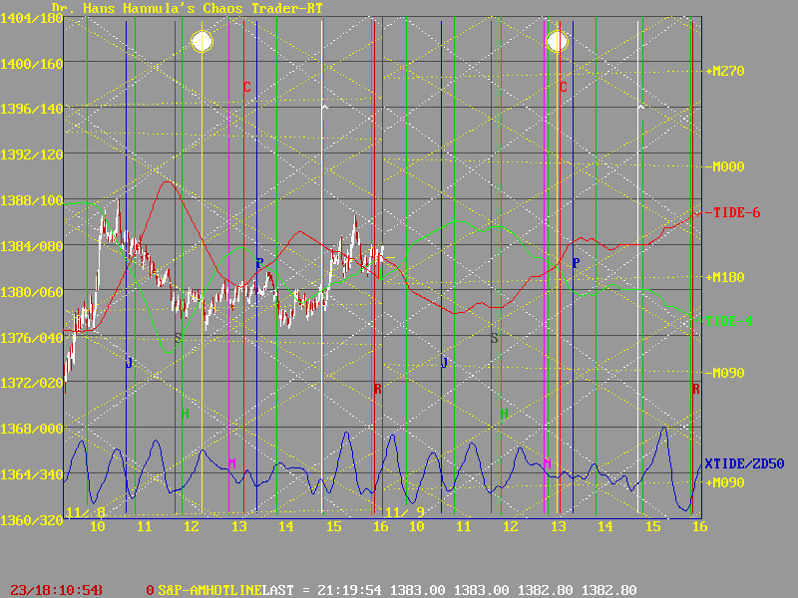Click hour 15 label under 11/9 session
Screen dimensions: 798x598
click(653, 526)
